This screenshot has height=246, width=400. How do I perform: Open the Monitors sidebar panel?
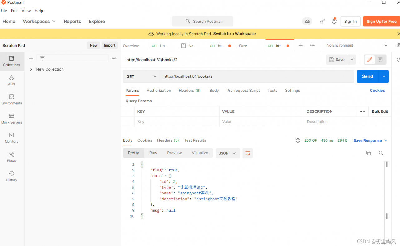coord(12,138)
